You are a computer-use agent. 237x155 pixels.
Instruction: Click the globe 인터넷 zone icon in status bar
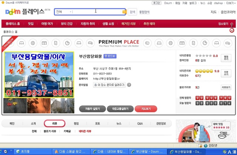click(x=206, y=146)
